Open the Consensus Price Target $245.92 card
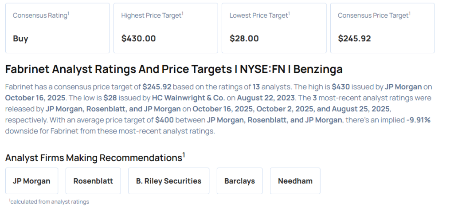This screenshot has width=454, height=220. [382, 28]
